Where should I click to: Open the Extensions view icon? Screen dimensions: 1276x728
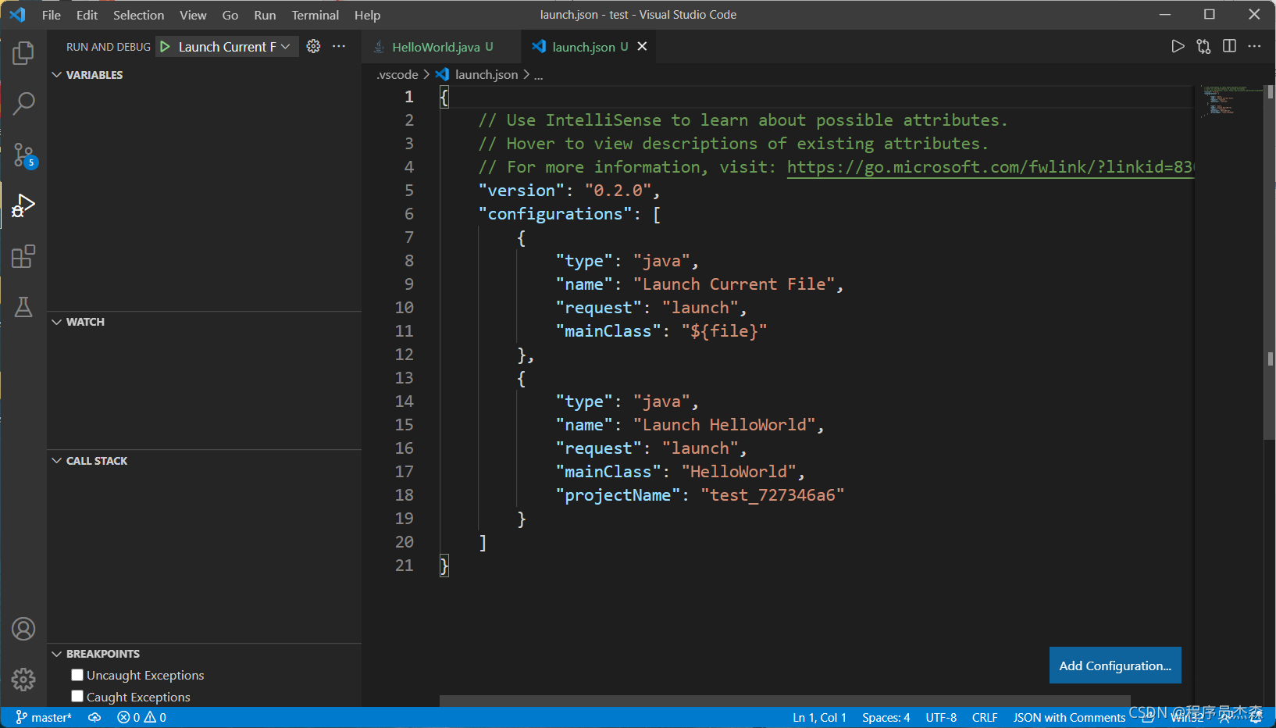click(23, 256)
